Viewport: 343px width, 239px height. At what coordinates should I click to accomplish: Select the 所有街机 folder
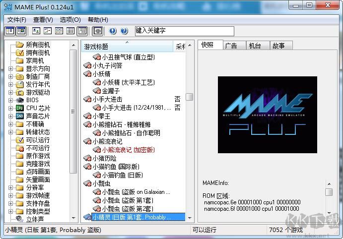[x=38, y=45]
